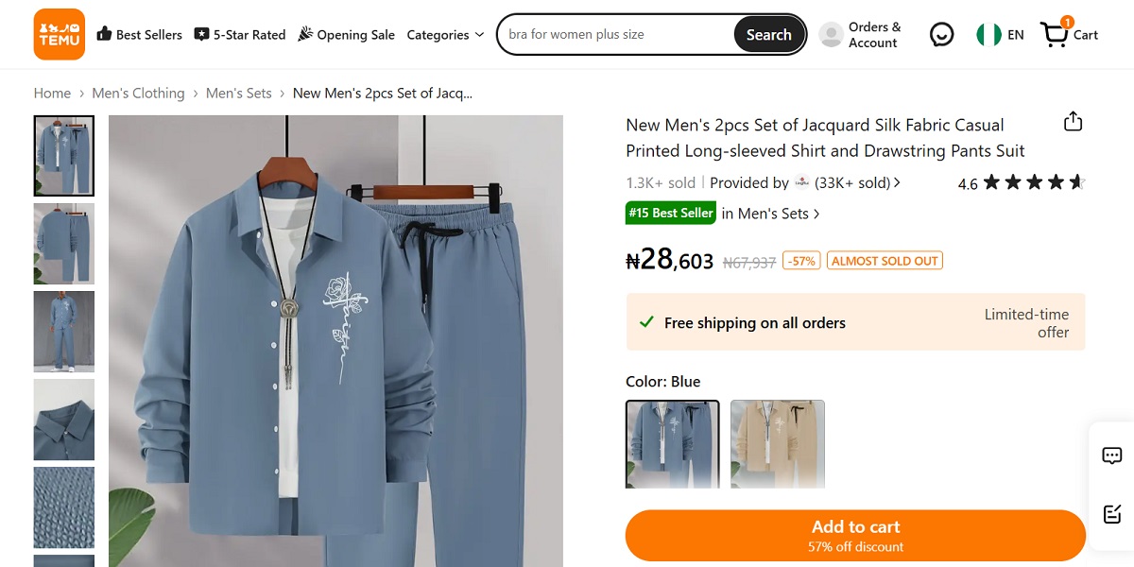This screenshot has height=567, width=1134.
Task: Go to 5-Star Rated section
Action: click(x=240, y=35)
